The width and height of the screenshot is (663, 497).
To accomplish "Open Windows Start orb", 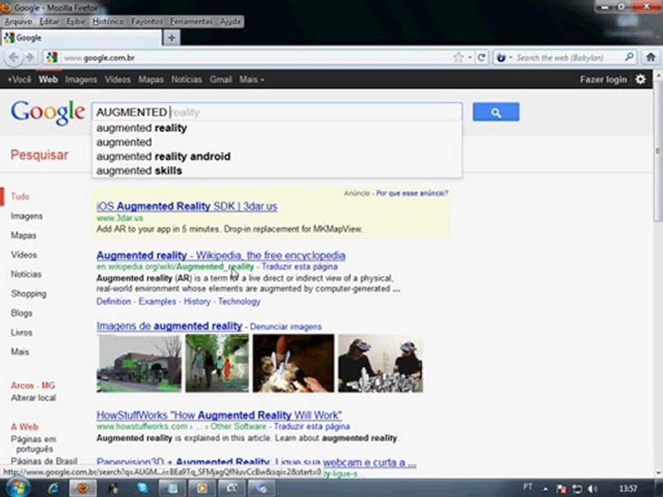I will 17,488.
